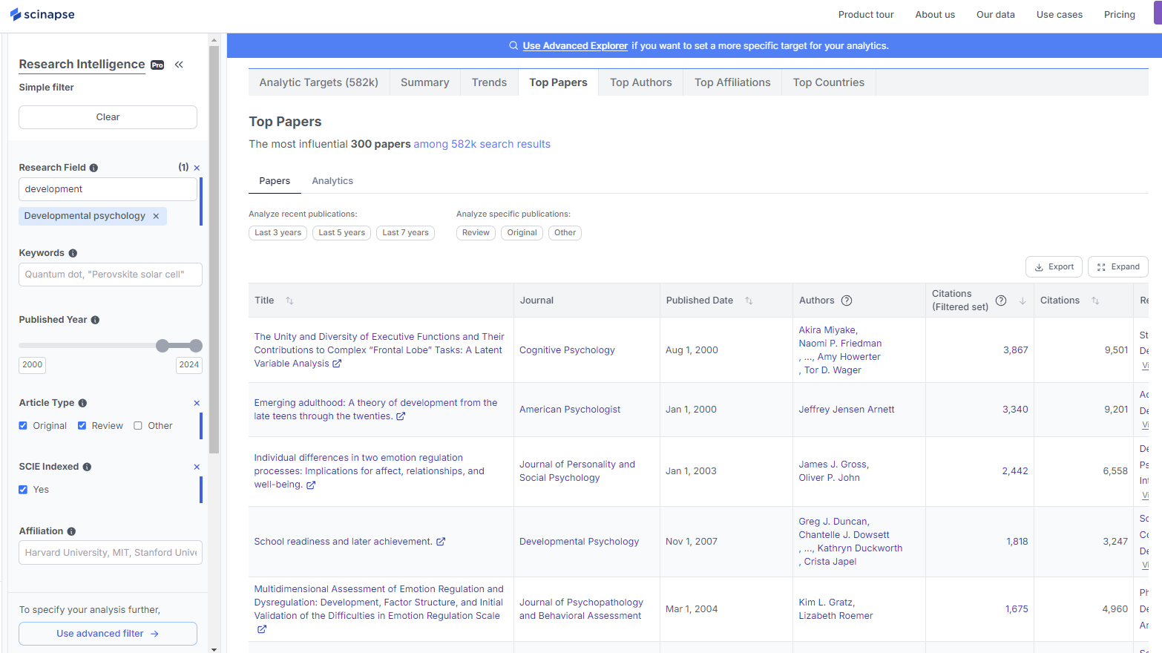Click the Keywords info icon

pyautogui.click(x=72, y=252)
